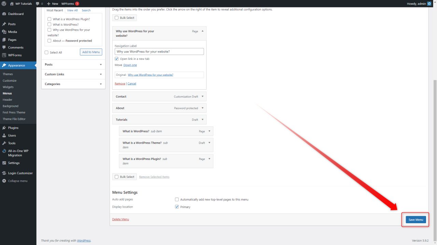Viewport: 437px width, 245px height.
Task: Click the Save Menu button
Action: click(415, 219)
